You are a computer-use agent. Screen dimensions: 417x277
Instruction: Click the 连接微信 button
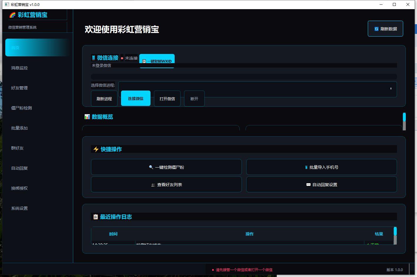(136, 98)
